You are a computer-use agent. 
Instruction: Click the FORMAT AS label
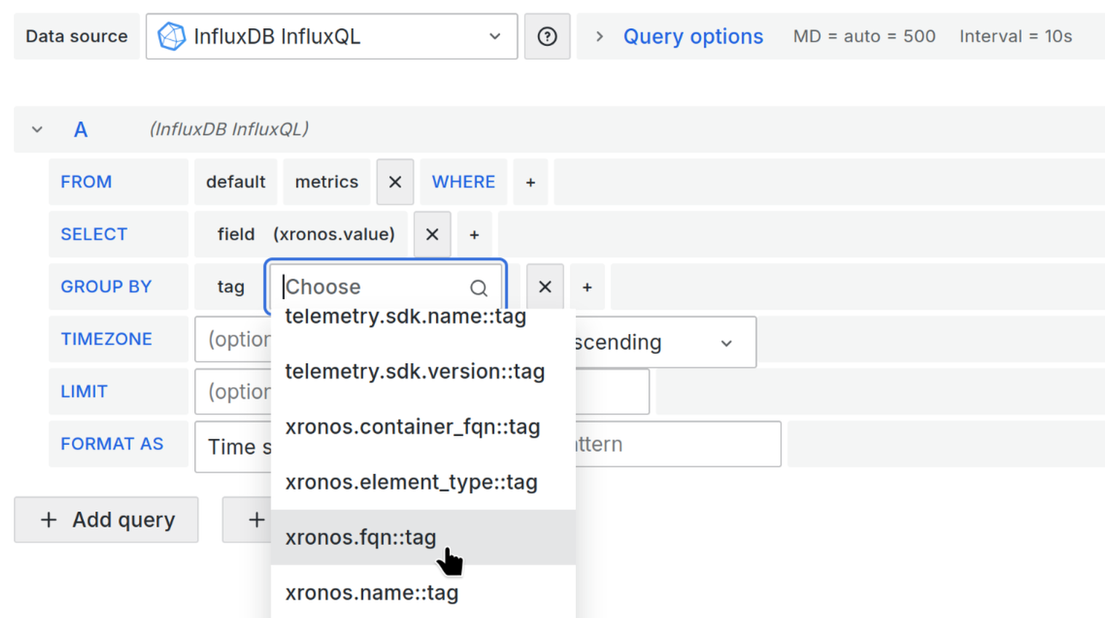point(112,444)
